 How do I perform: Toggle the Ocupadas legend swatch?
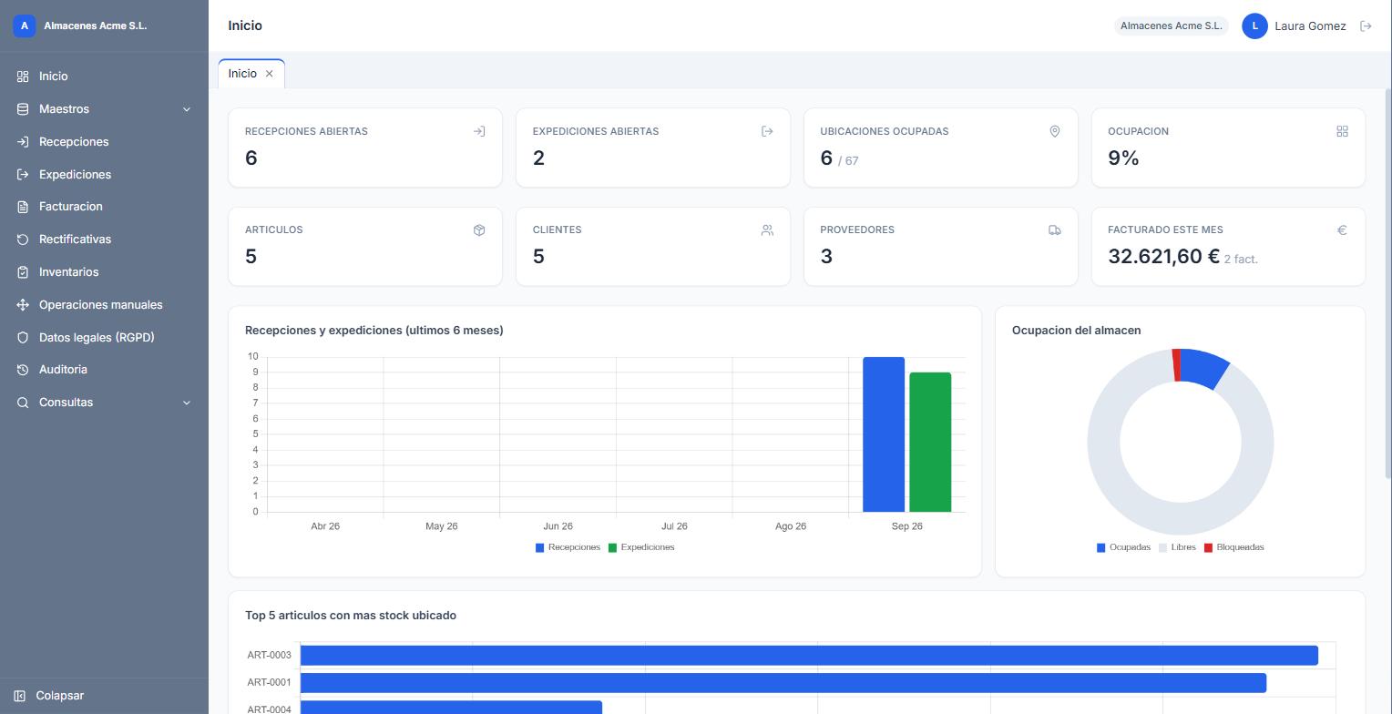[1100, 548]
